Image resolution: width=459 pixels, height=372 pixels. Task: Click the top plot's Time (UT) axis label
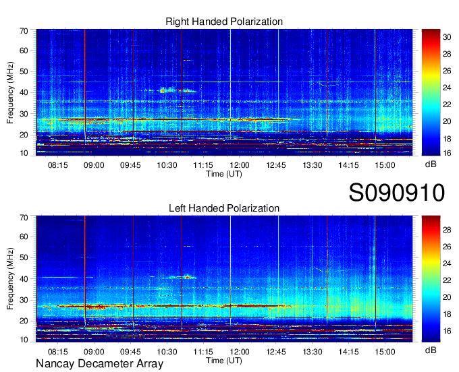pos(224,174)
